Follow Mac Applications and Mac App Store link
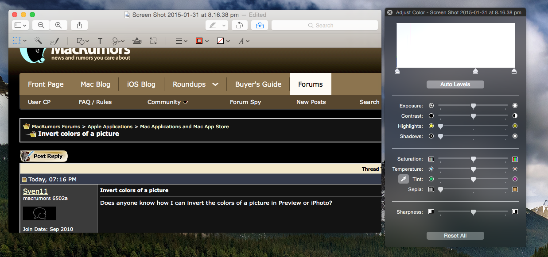Image resolution: width=548 pixels, height=257 pixels. point(184,127)
